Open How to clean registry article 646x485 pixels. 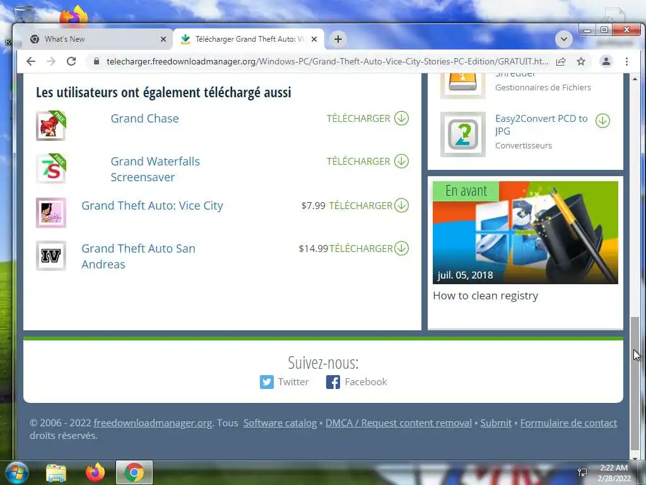[485, 296]
